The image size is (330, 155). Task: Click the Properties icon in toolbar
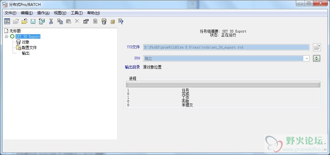[x=86, y=21]
